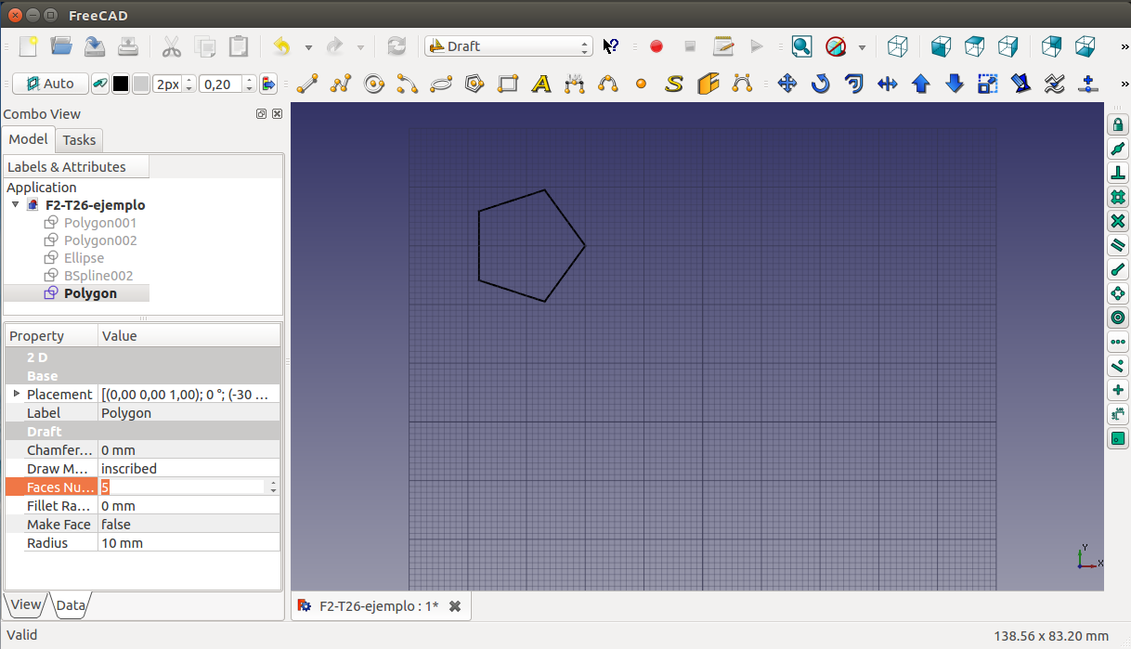Select the Draft Move tool
This screenshot has width=1131, height=649.
click(x=786, y=84)
